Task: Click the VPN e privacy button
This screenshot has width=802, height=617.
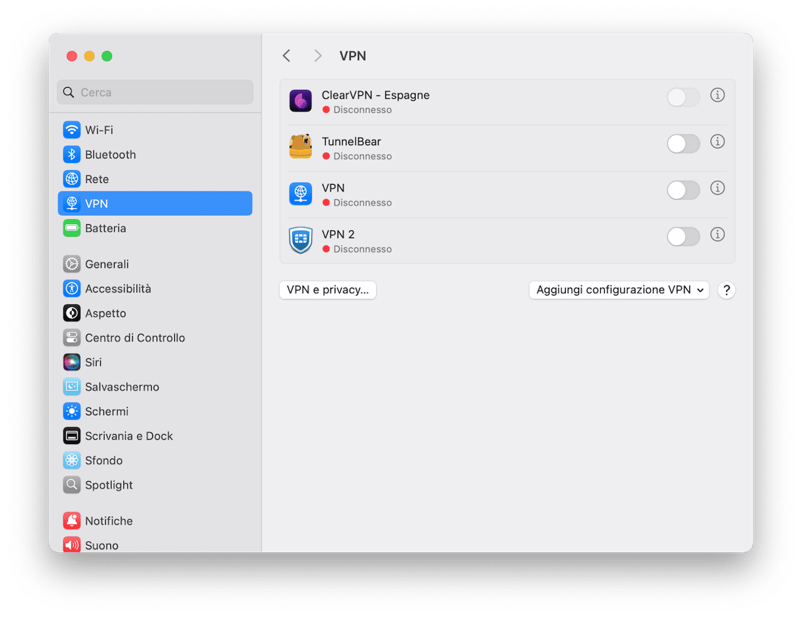Action: 328,290
